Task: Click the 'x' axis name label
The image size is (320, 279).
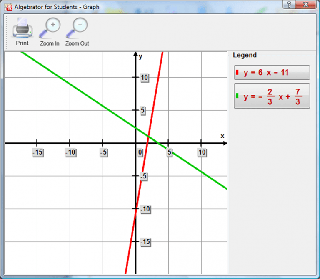Action: tap(222, 136)
